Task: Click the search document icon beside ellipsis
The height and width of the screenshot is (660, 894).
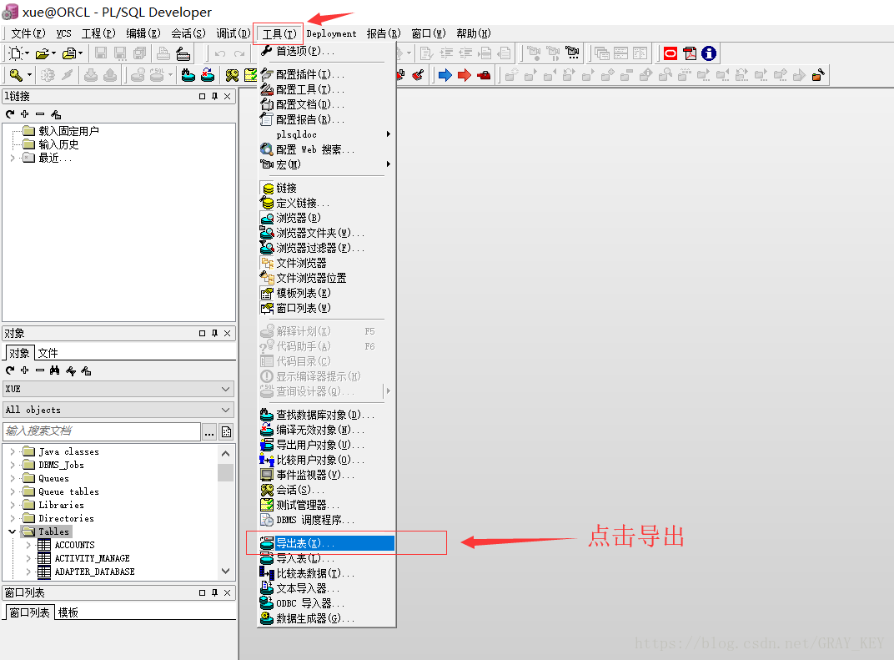Action: pyautogui.click(x=226, y=432)
